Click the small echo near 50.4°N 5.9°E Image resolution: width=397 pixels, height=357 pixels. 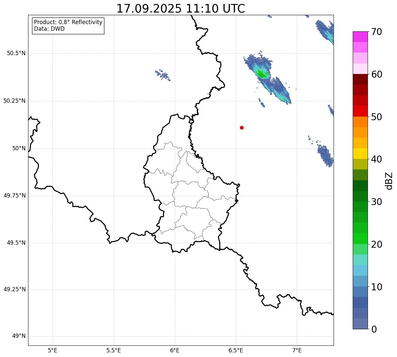tap(162, 75)
